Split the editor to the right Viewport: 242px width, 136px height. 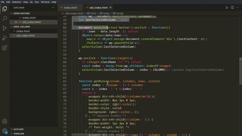click(x=232, y=8)
